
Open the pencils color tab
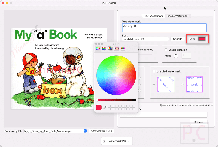point(123,49)
